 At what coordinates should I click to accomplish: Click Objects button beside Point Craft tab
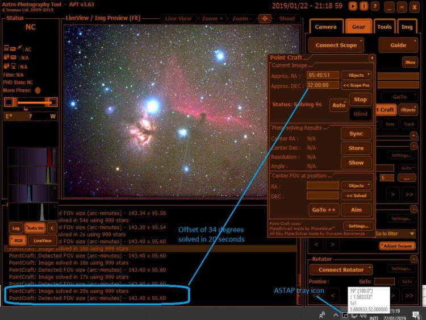click(408, 110)
